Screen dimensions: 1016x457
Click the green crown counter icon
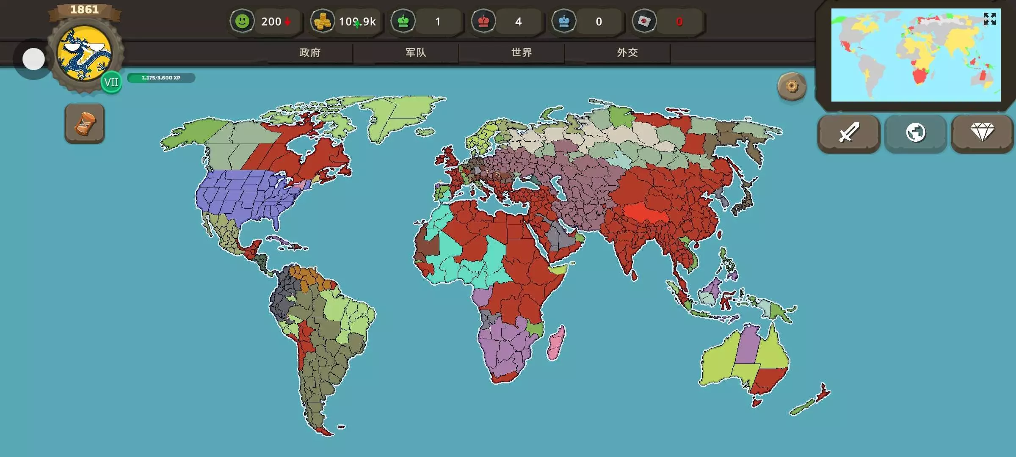coord(403,21)
